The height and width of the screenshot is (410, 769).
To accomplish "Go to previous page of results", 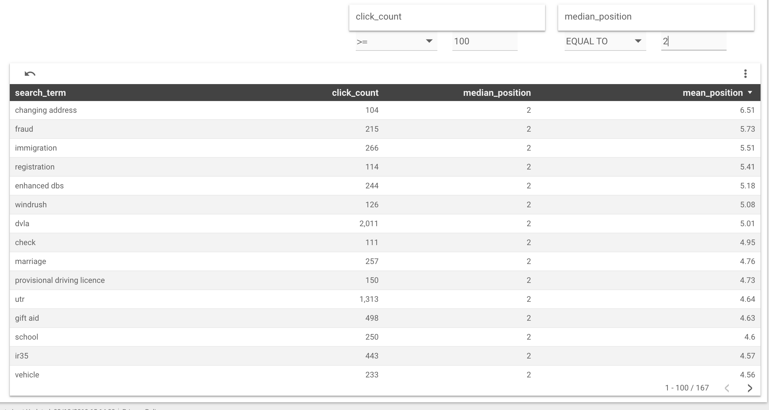I will tap(727, 388).
